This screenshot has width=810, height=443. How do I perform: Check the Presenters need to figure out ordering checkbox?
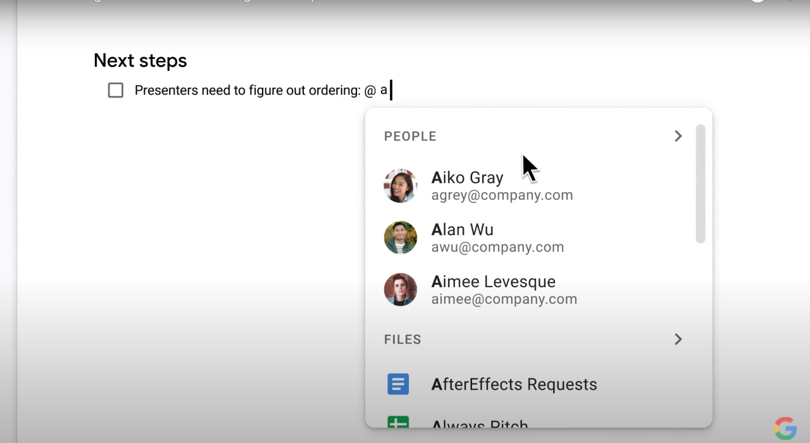(116, 90)
